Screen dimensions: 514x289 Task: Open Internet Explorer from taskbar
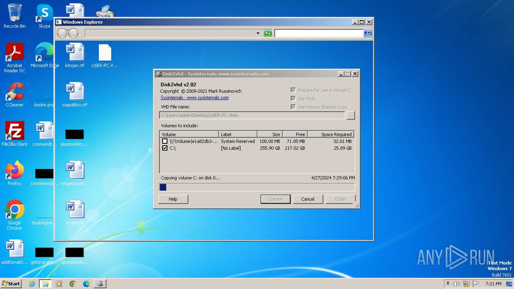(x=32, y=284)
